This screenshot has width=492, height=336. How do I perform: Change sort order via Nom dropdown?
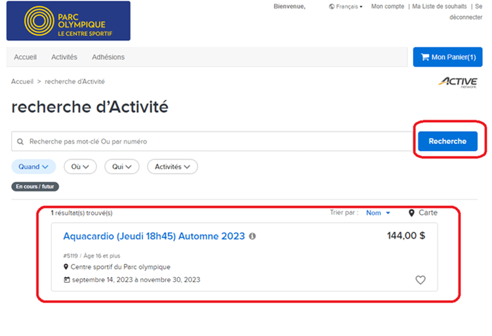pos(378,213)
